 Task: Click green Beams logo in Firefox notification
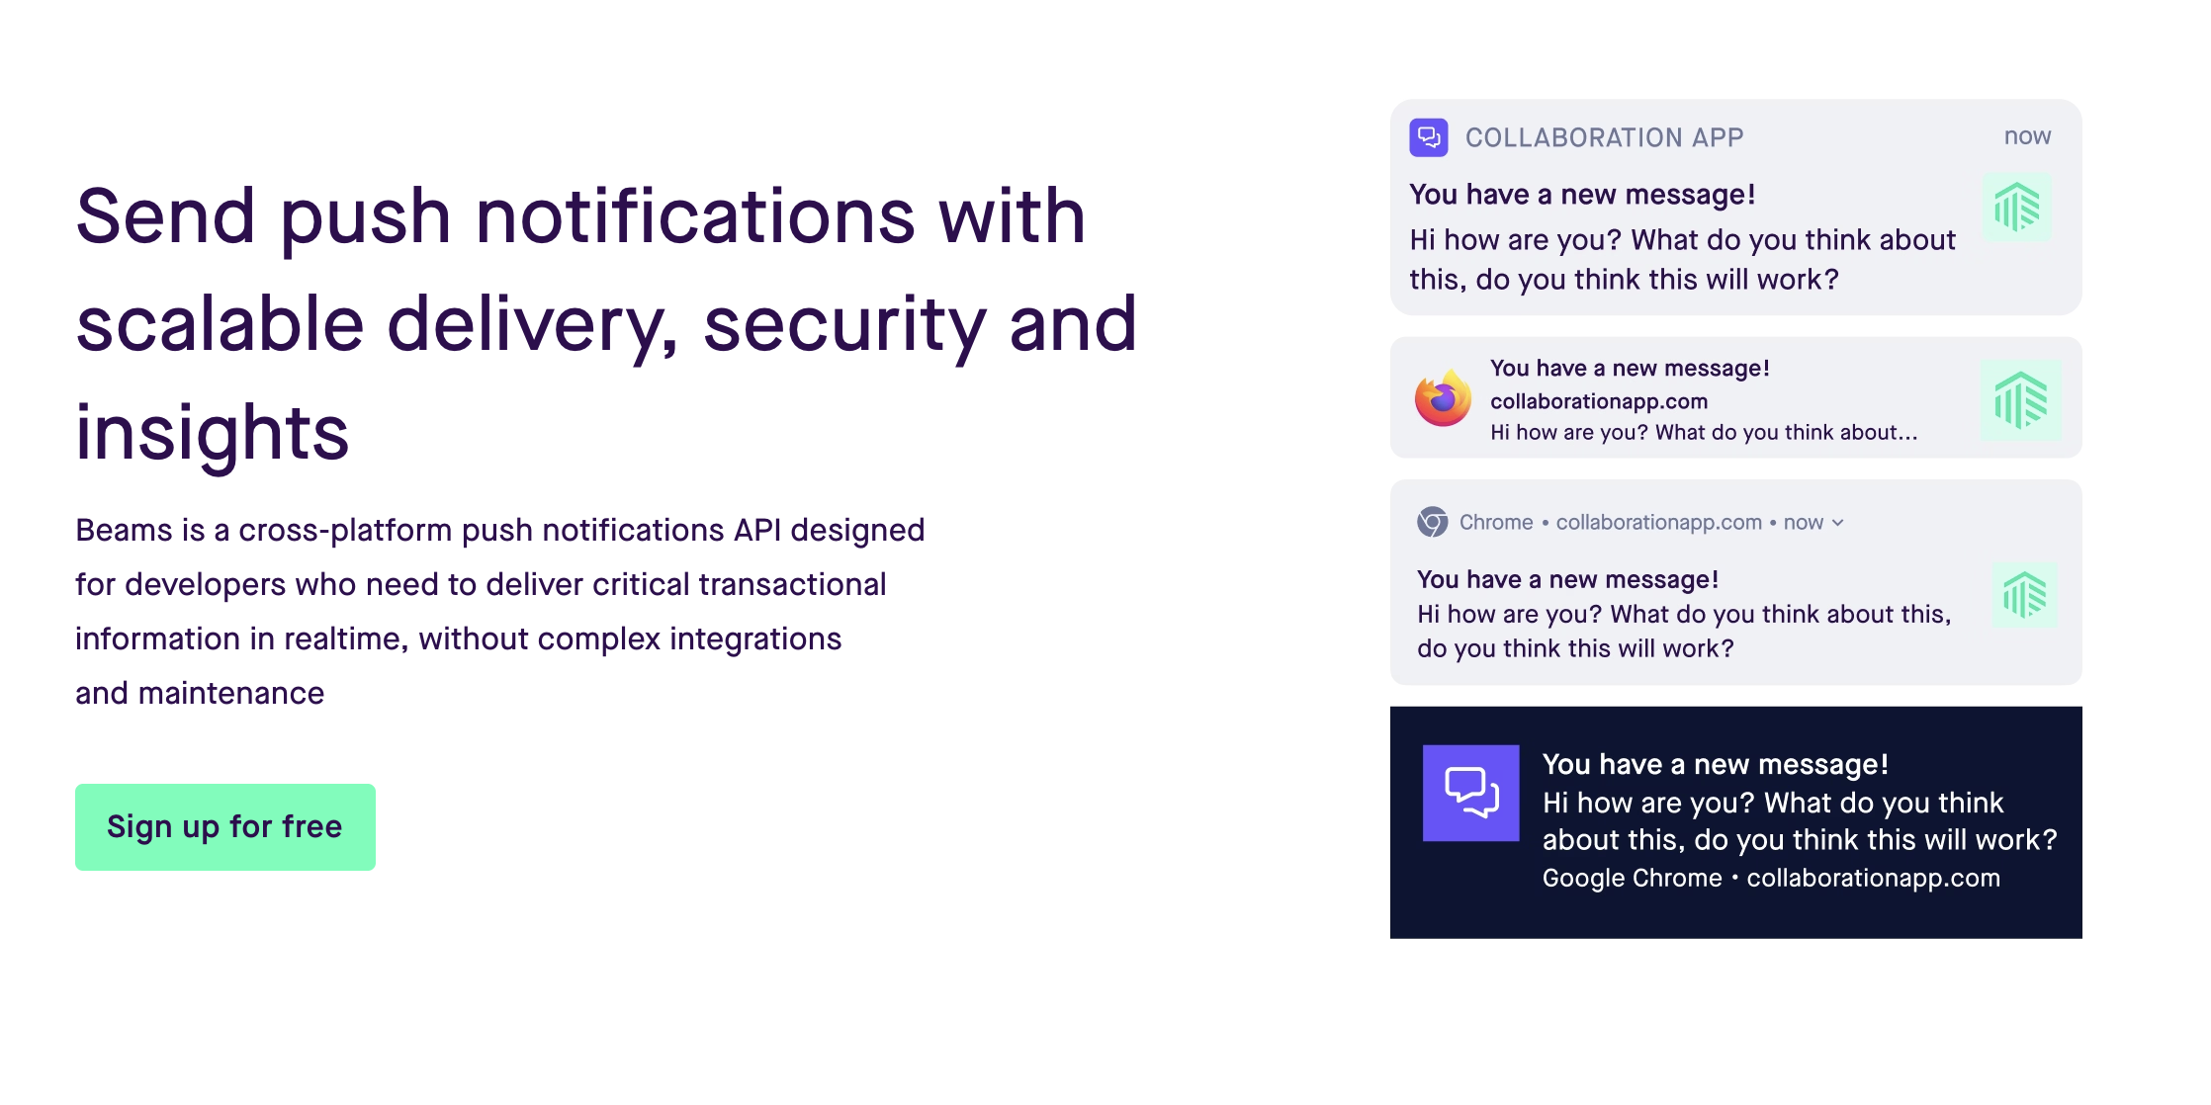[2020, 399]
